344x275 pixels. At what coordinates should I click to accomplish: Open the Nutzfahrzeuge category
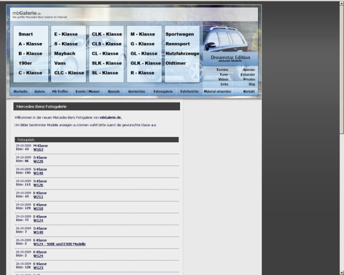pos(182,54)
